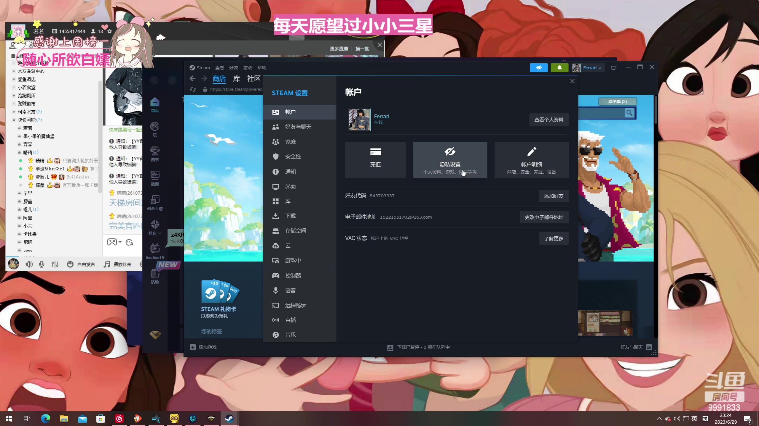759x426 pixels.
Task: Expand the 水友洗浴中心 channel node
Action: 14,71
